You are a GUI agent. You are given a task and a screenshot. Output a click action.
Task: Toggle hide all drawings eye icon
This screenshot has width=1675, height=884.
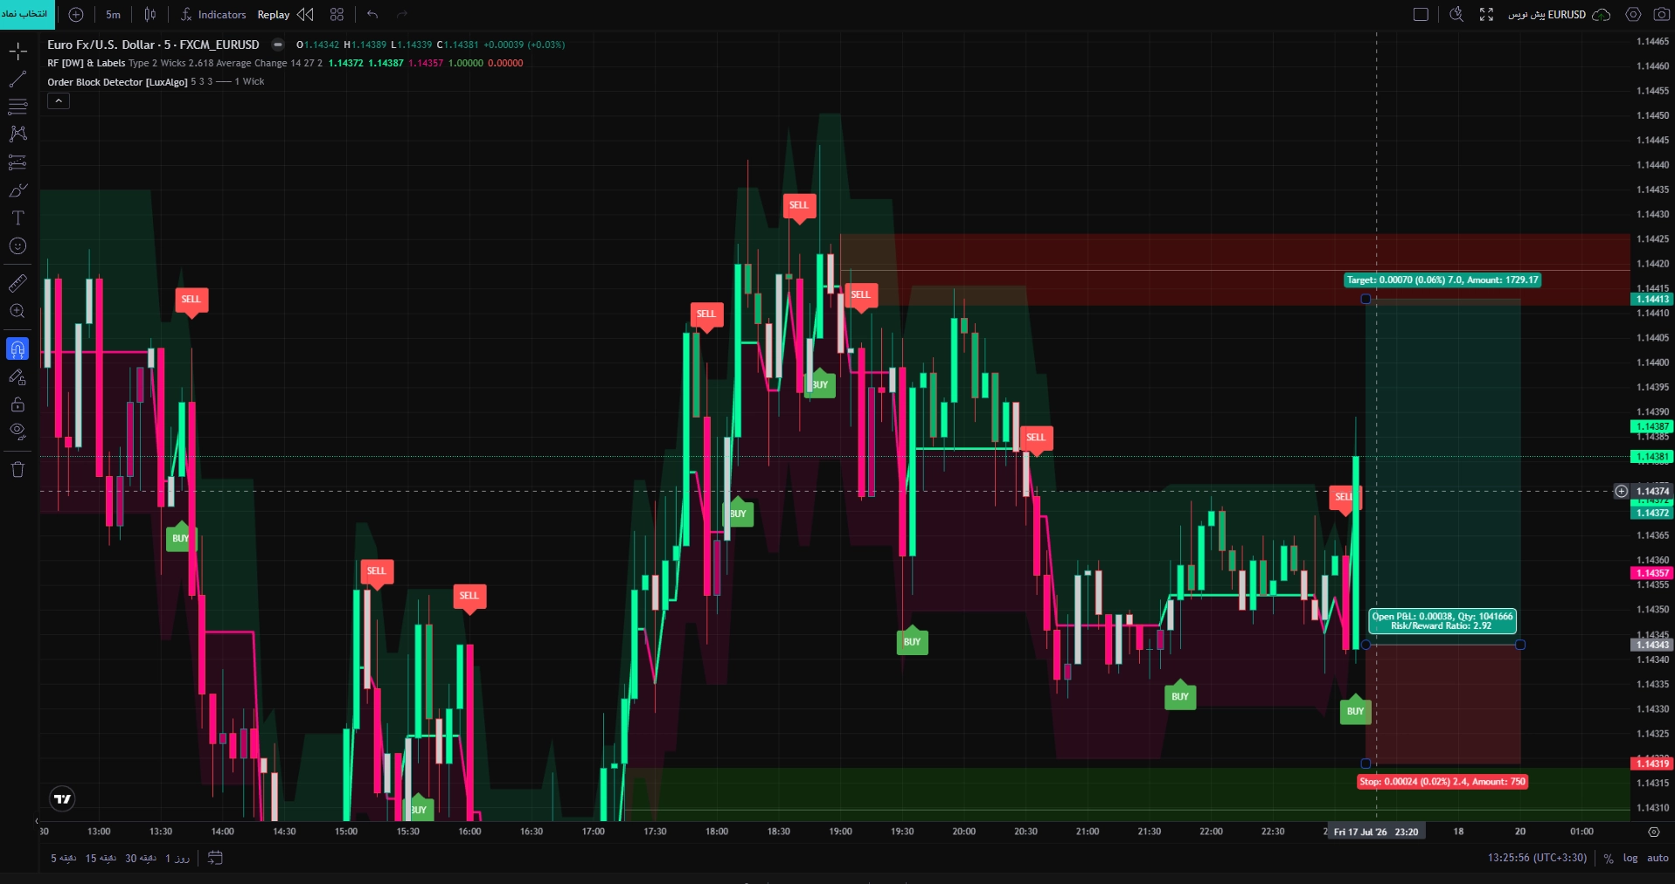17,431
